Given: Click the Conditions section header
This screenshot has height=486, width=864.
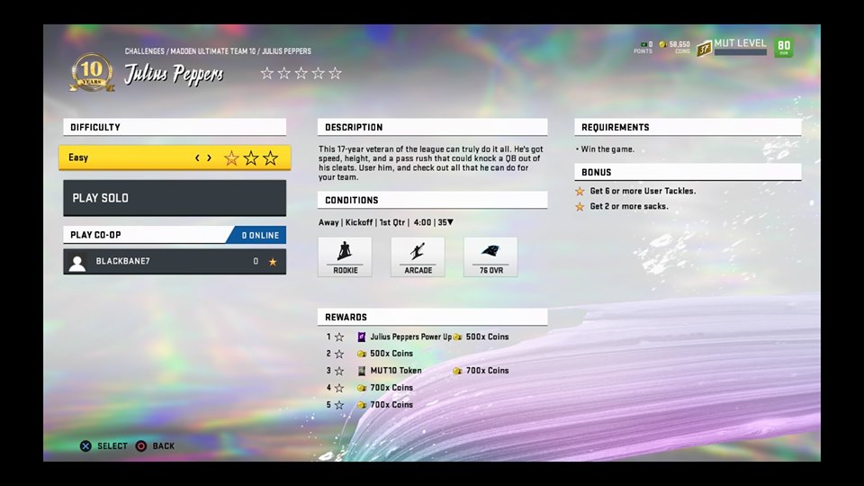Looking at the screenshot, I should pos(433,200).
